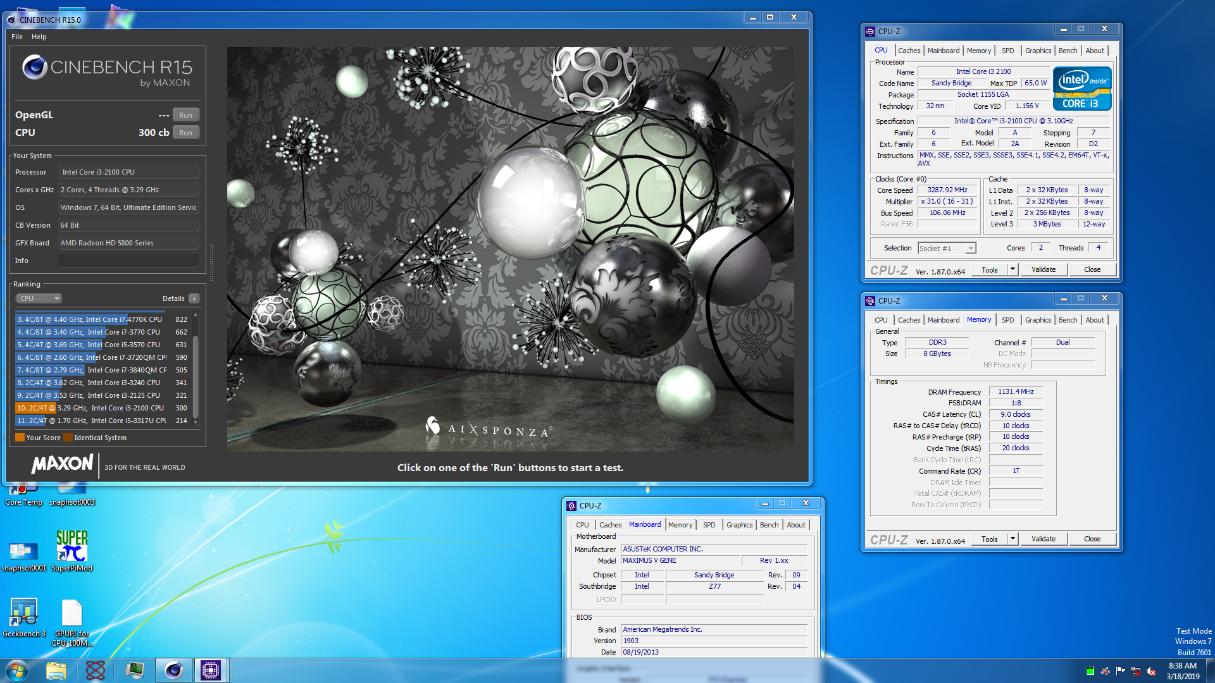The width and height of the screenshot is (1215, 683).
Task: Switch to Cinebench on taskbar
Action: tap(174, 670)
